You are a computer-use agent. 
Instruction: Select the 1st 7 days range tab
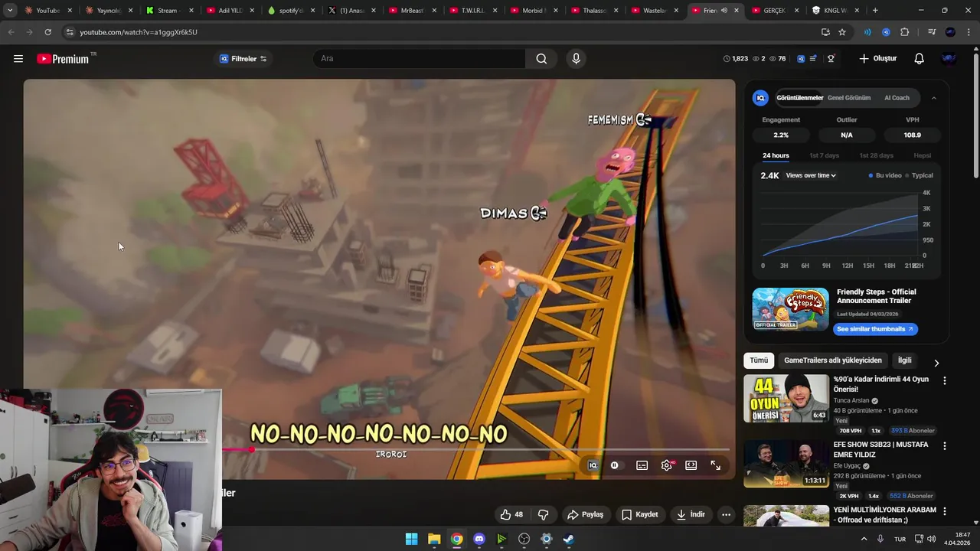825,155
